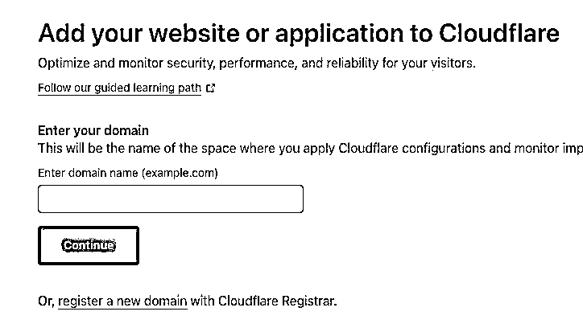Click the word 'Cloudflare' in the main title
The image size is (583, 328).
[x=499, y=34]
